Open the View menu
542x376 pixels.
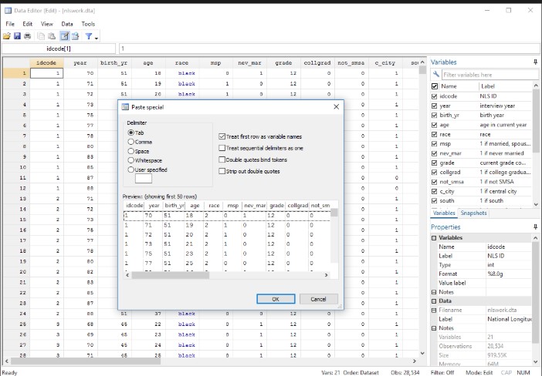tap(46, 24)
